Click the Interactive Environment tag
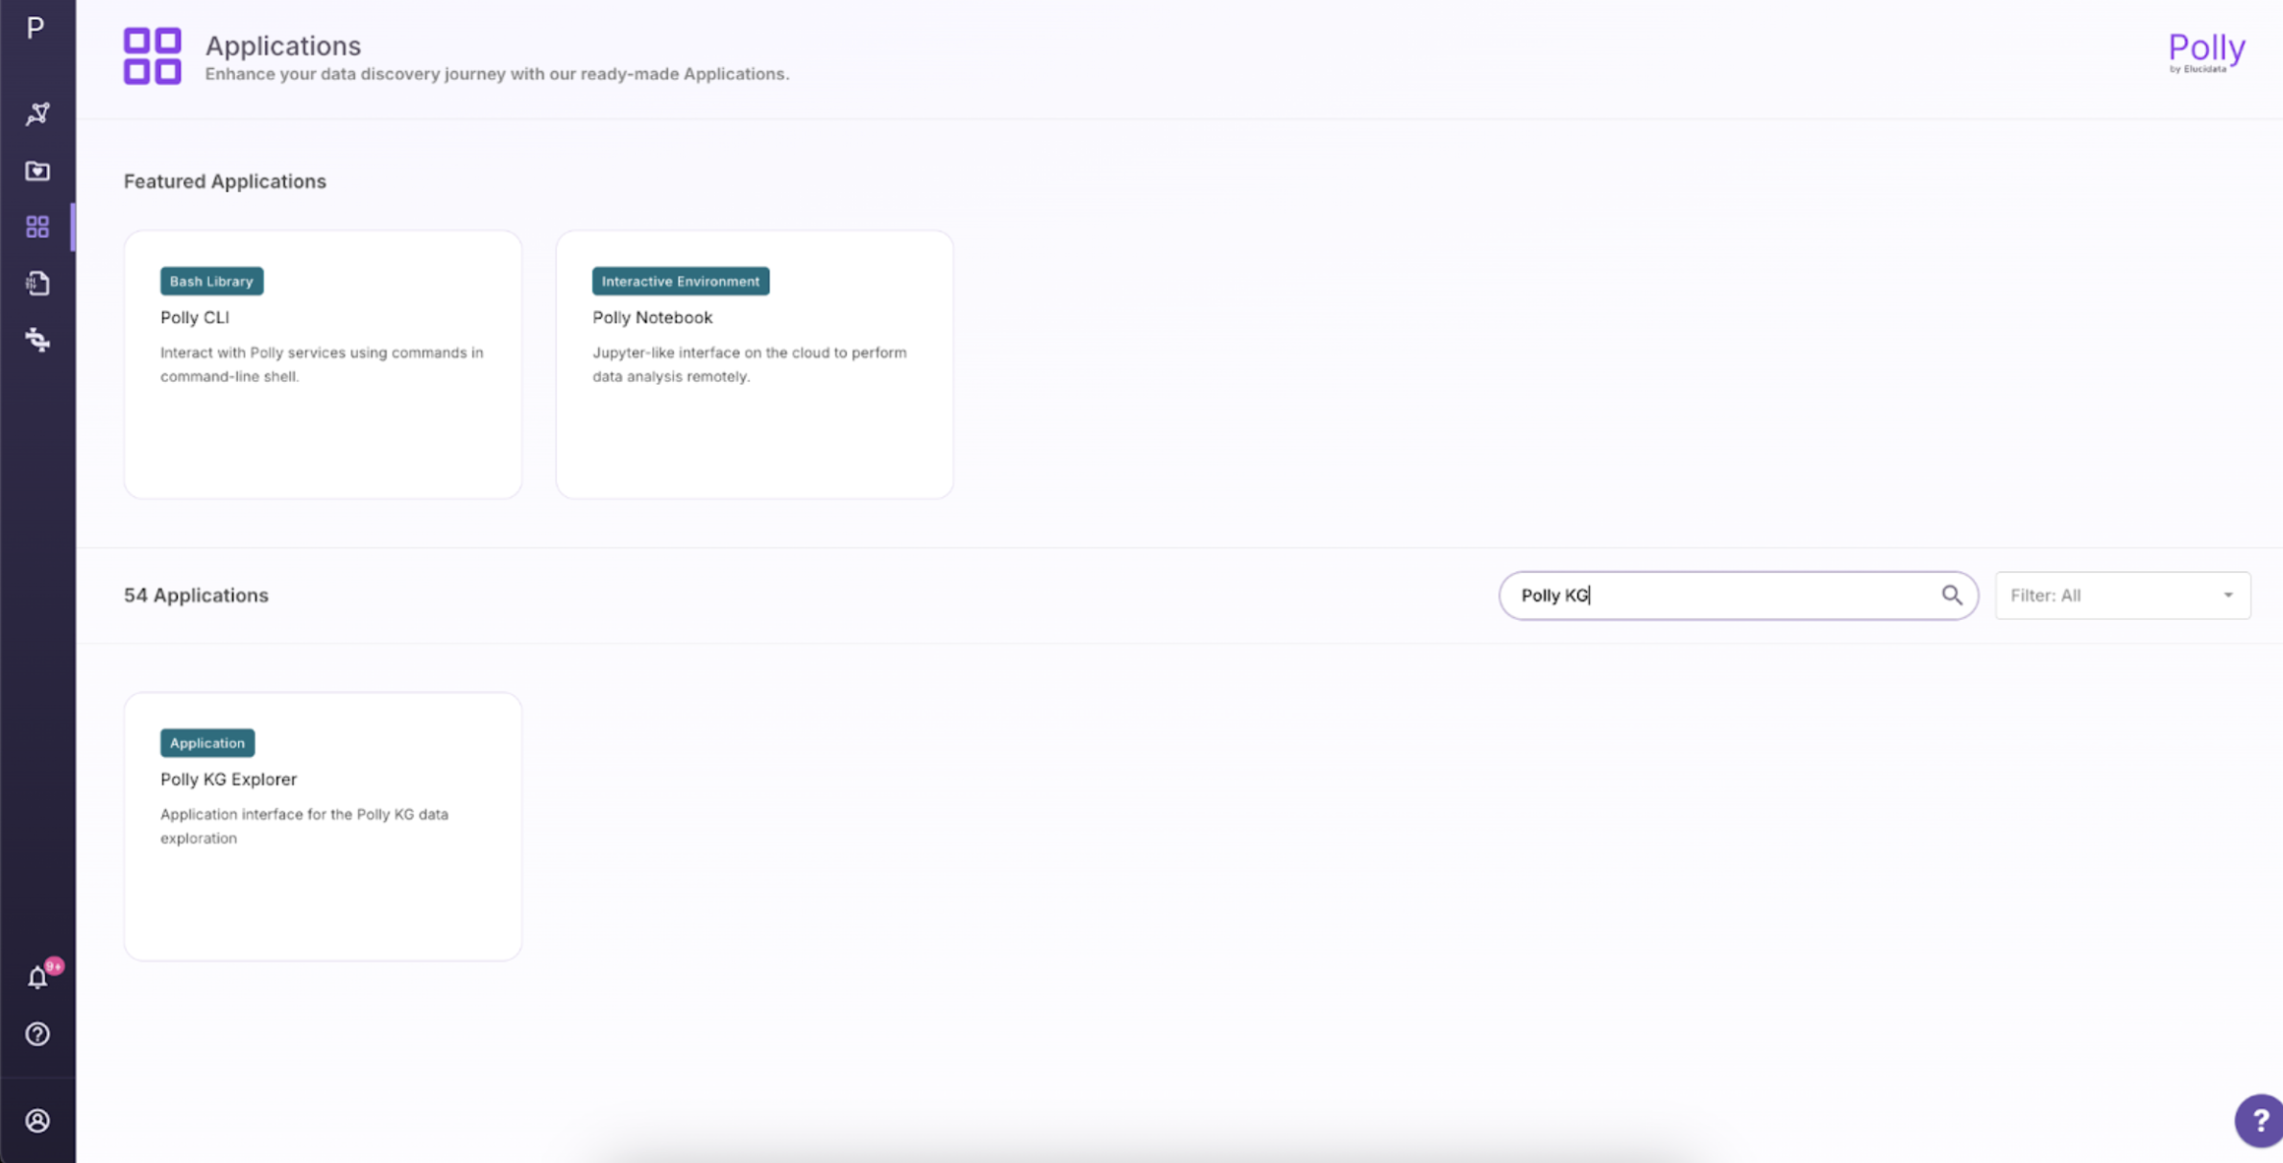2283x1163 pixels. 680,281
